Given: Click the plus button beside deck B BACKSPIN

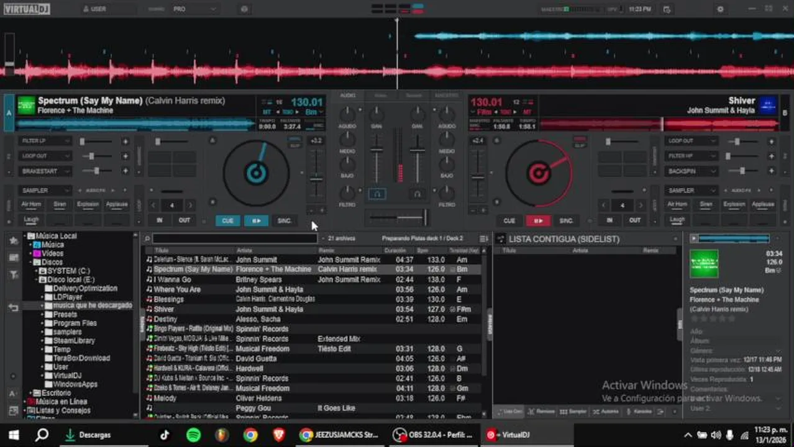Looking at the screenshot, I should (772, 171).
